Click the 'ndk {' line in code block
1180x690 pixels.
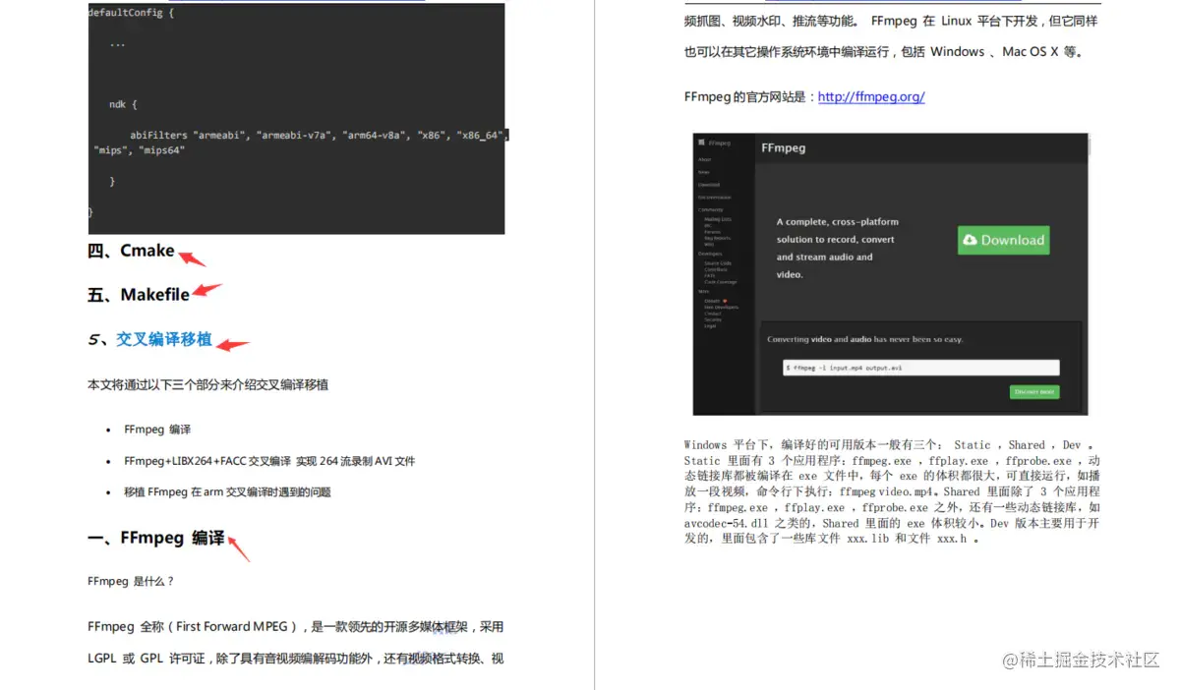[x=123, y=104]
